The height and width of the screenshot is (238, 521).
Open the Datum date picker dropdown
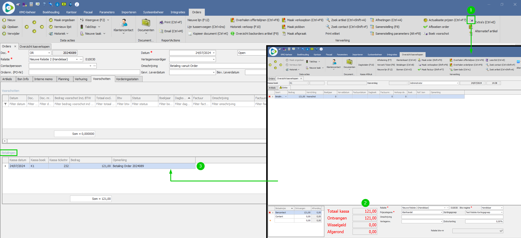click(214, 53)
